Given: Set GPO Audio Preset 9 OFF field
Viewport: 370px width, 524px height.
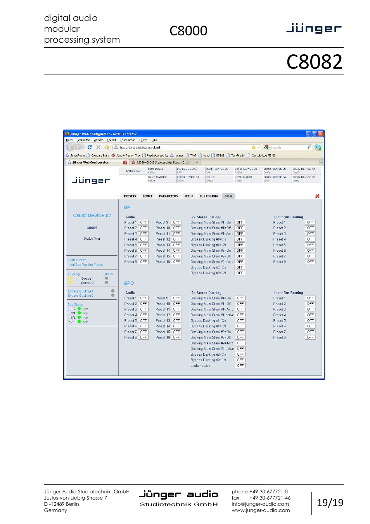Looking at the screenshot, I should tap(176, 298).
